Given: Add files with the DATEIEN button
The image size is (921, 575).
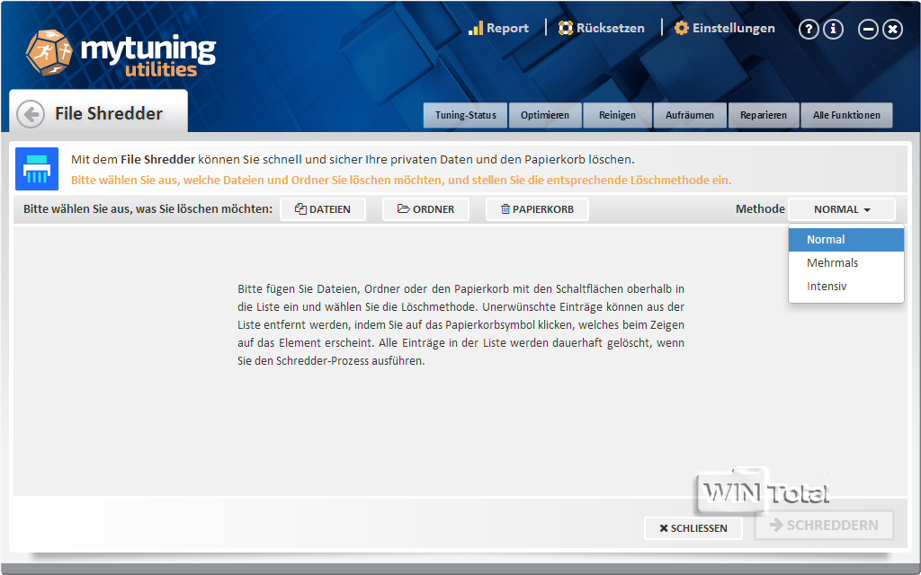Looking at the screenshot, I should coord(323,209).
